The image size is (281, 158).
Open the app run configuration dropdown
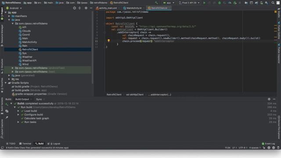click(169, 3)
